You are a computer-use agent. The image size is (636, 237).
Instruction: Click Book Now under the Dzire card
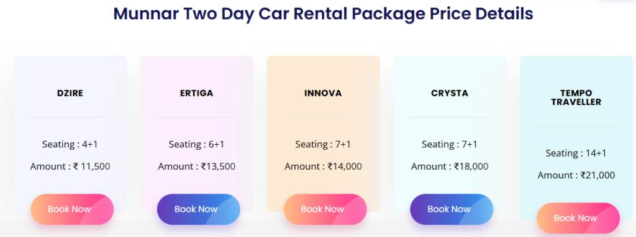[72, 209]
